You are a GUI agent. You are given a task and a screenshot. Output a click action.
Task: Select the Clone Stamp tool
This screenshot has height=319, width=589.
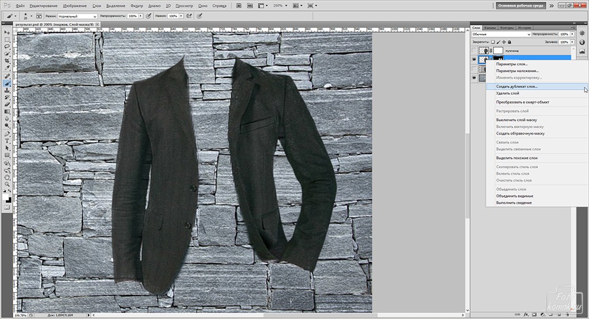pyautogui.click(x=7, y=90)
